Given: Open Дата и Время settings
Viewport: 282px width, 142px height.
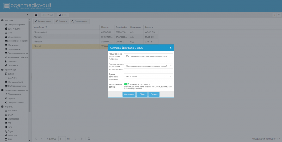Looking at the screenshot, I should [x=13, y=29].
